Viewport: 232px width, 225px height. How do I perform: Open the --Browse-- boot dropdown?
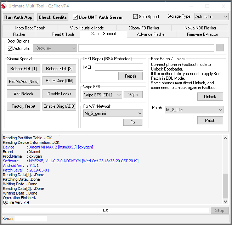pyautogui.click(x=55, y=48)
